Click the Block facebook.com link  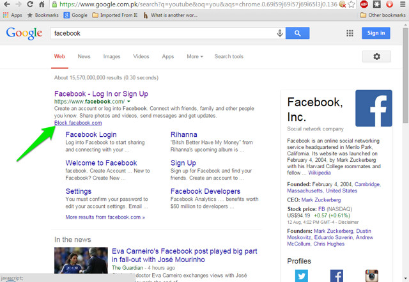coord(78,123)
